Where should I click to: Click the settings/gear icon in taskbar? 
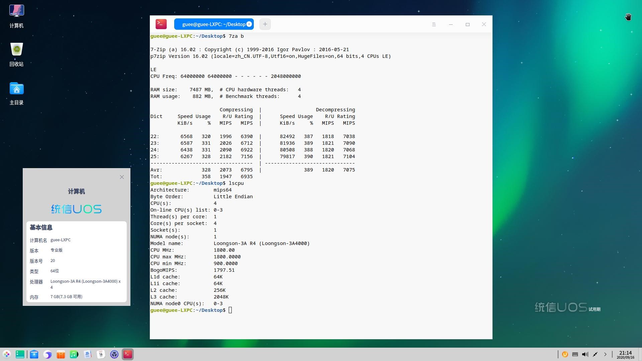(114, 354)
